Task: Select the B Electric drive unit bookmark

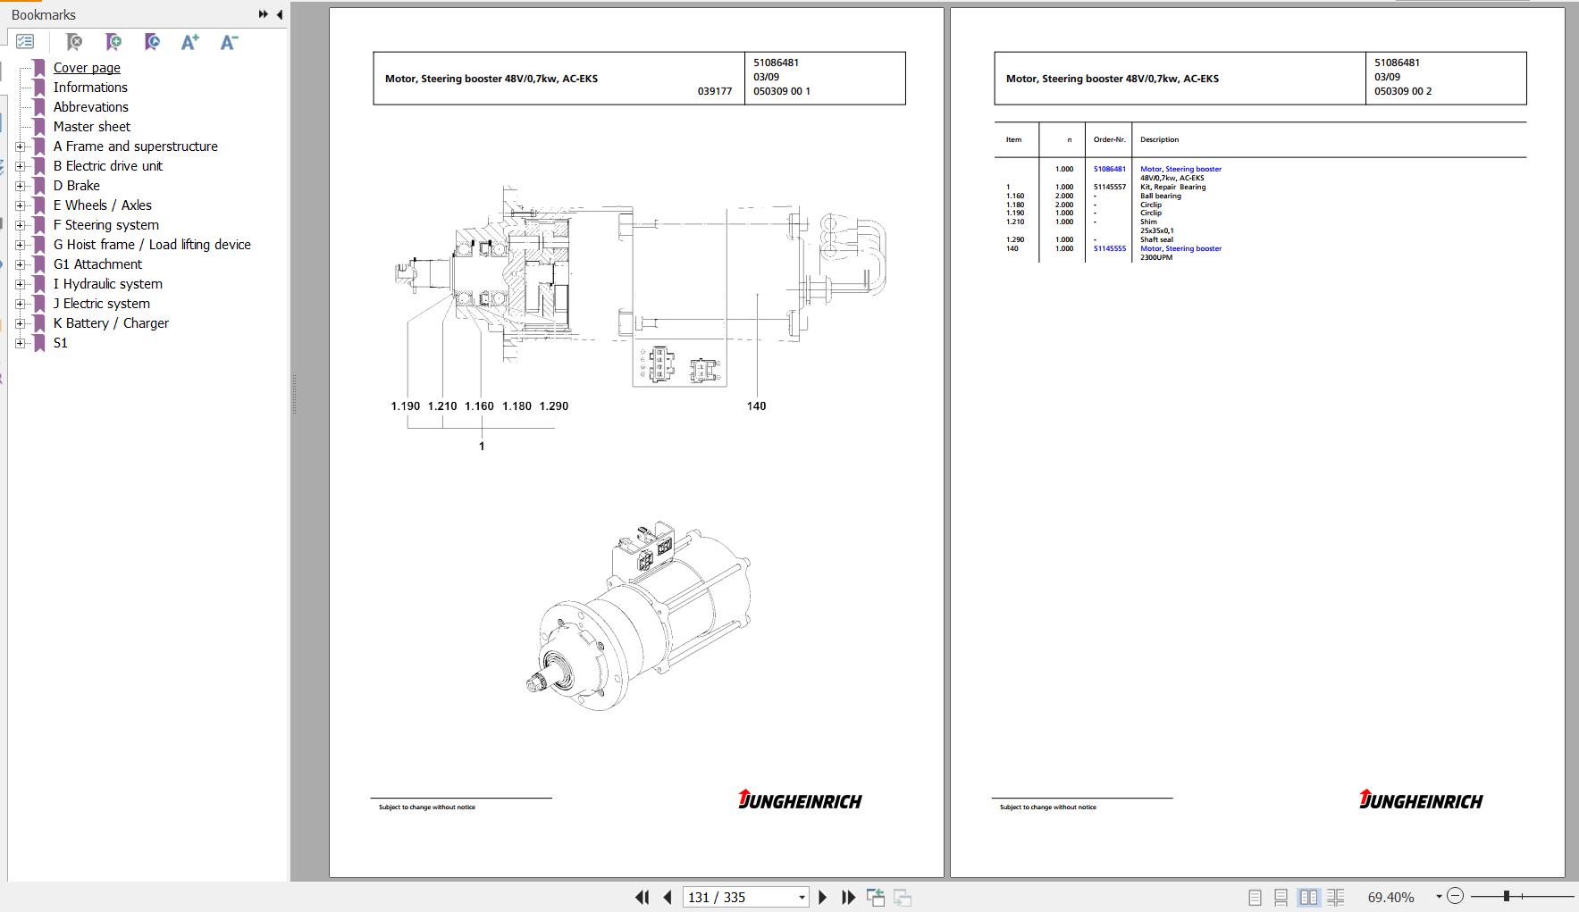Action: click(107, 166)
